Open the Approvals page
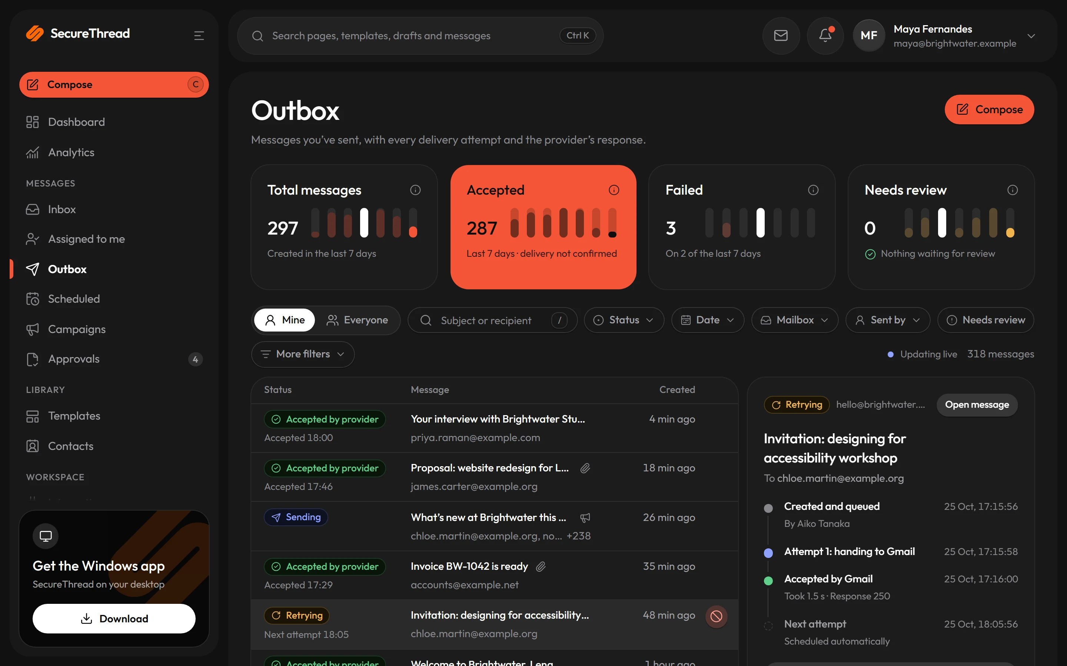The width and height of the screenshot is (1067, 666). (114, 359)
